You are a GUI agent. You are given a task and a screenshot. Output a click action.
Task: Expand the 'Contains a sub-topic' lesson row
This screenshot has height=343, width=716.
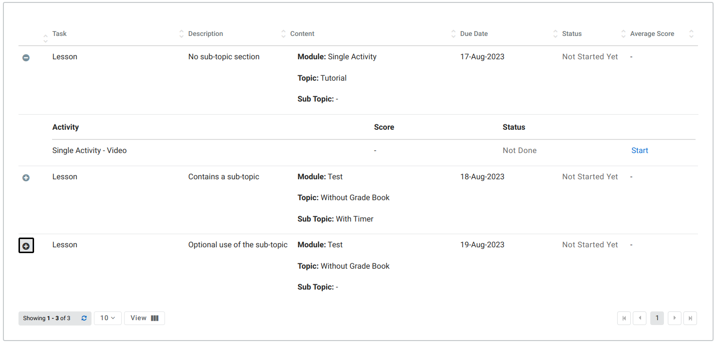26,177
